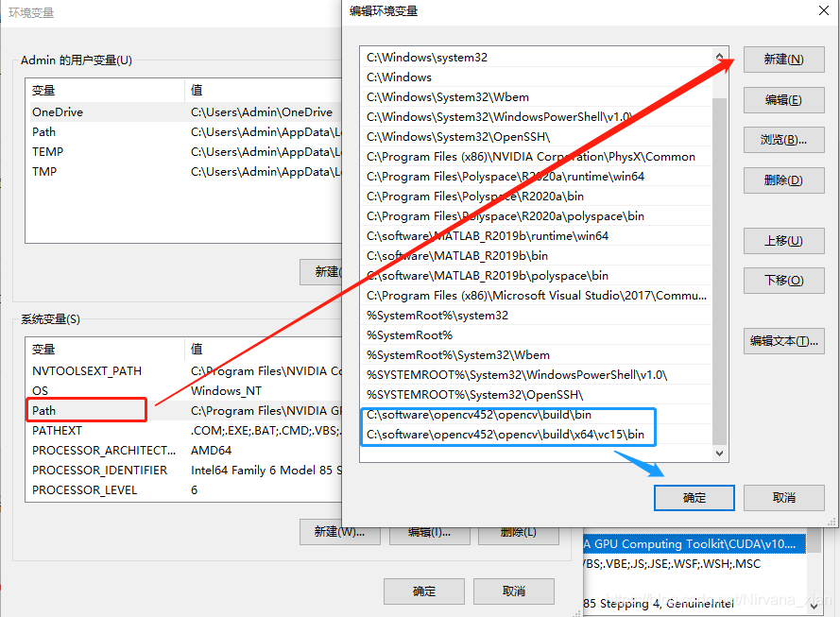
Task: Cancel 环境变量 window with 取消
Action: pyautogui.click(x=514, y=591)
